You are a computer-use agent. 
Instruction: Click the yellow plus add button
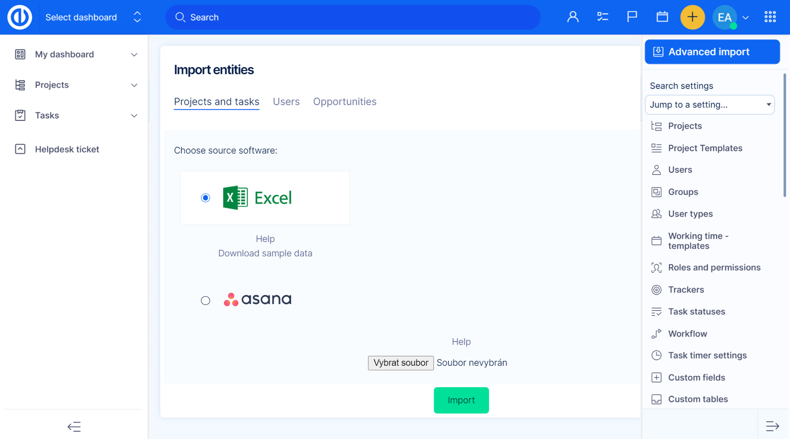coord(692,17)
